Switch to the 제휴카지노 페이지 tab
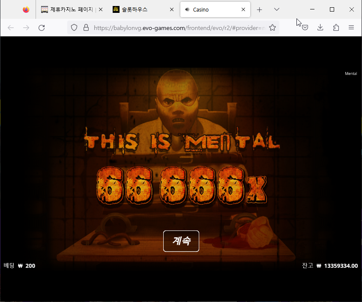362x302 pixels. click(67, 9)
